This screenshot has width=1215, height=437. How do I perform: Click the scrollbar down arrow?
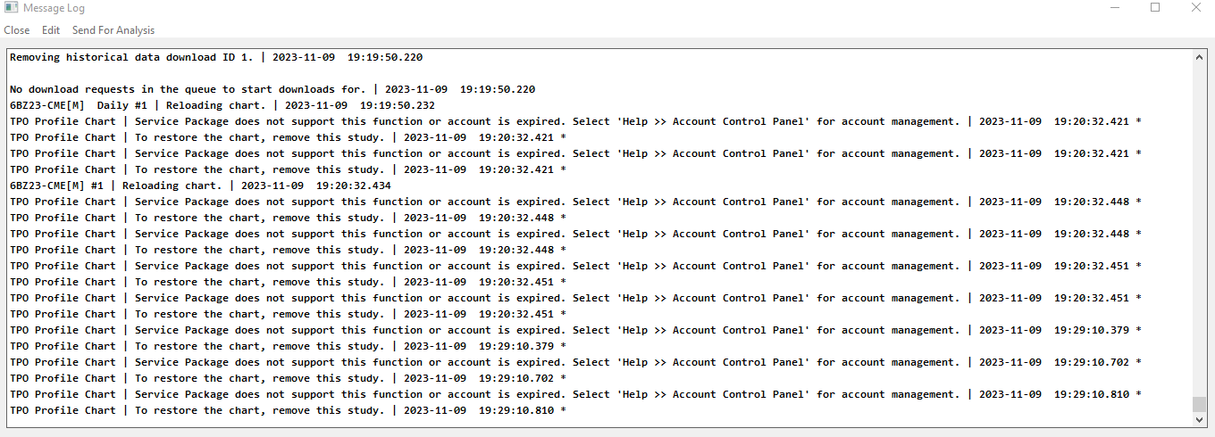coord(1200,419)
